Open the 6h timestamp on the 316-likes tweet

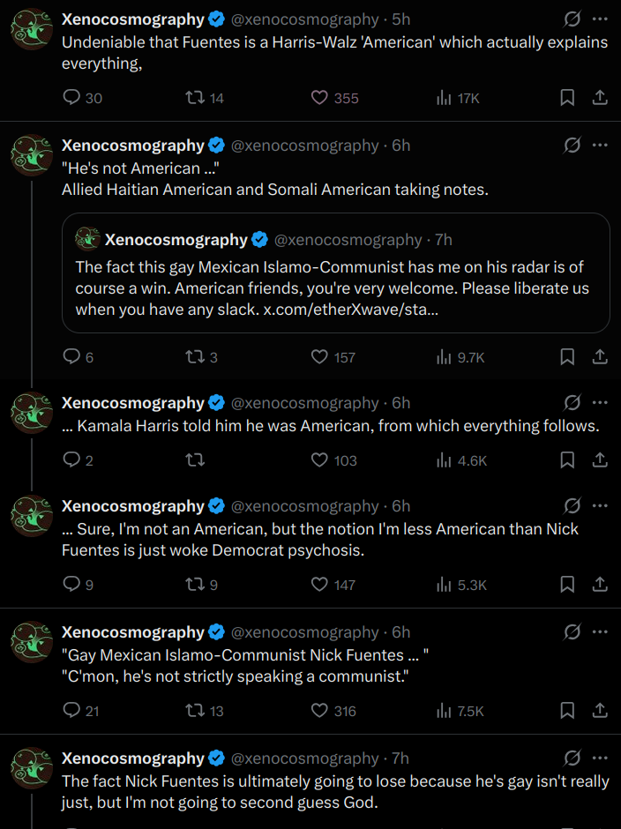401,633
